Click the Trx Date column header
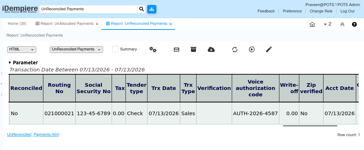 (x=164, y=88)
